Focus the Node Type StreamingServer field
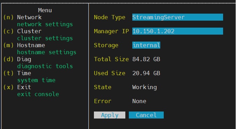 (x=178, y=17)
